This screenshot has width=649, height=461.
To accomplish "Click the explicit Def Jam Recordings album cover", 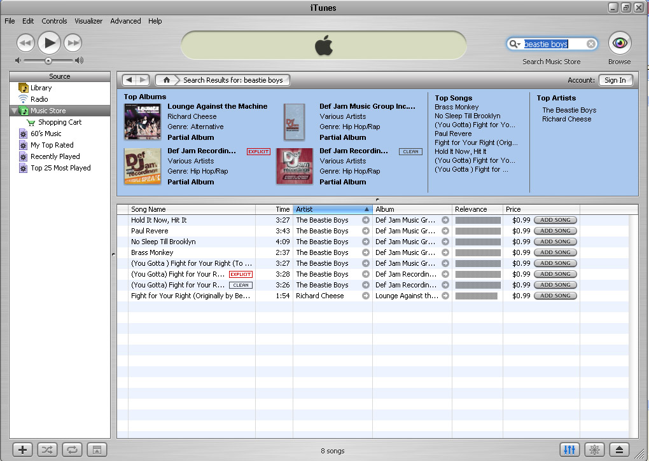I will (143, 166).
